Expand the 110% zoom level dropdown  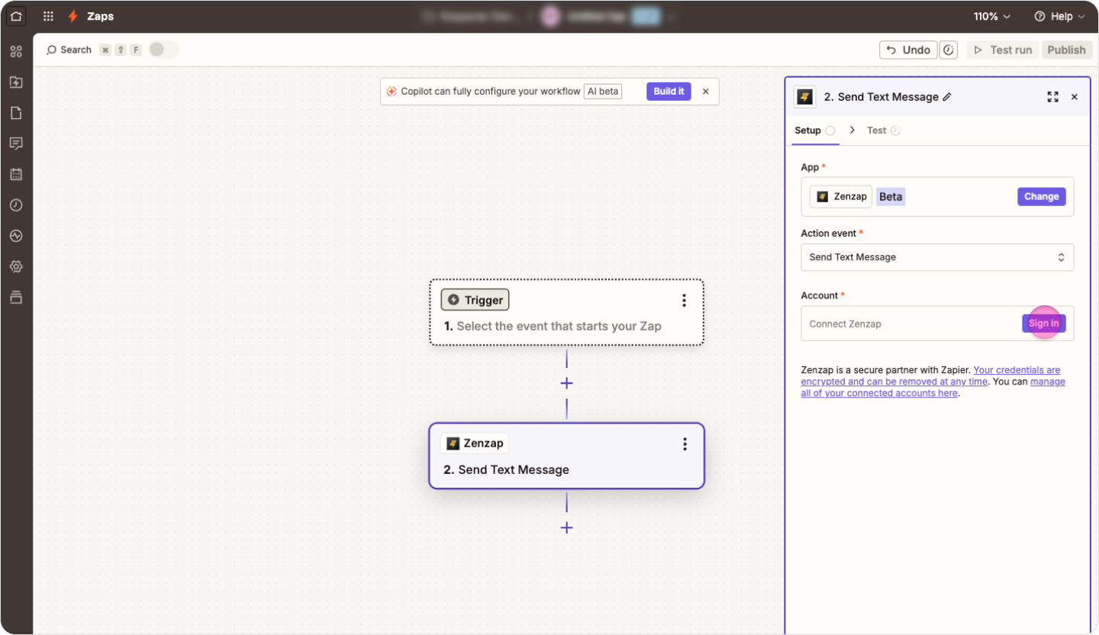(991, 16)
